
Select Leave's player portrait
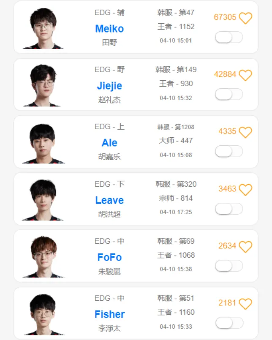(43, 200)
